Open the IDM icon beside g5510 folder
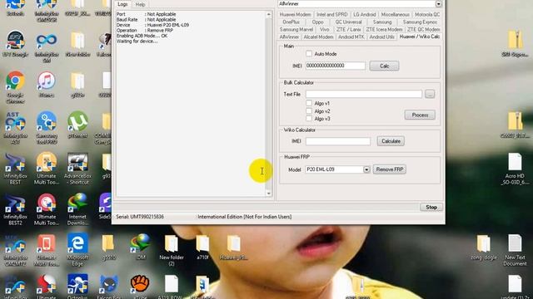Image resolution: width=533 pixels, height=299 pixels. 140,247
